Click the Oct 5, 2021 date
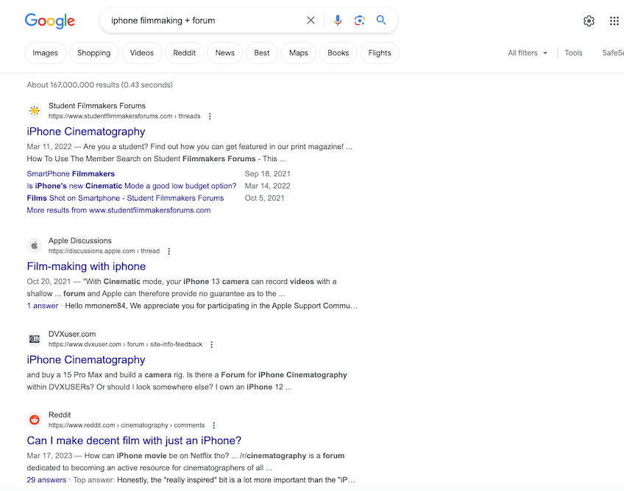The image size is (624, 491). pyautogui.click(x=265, y=198)
